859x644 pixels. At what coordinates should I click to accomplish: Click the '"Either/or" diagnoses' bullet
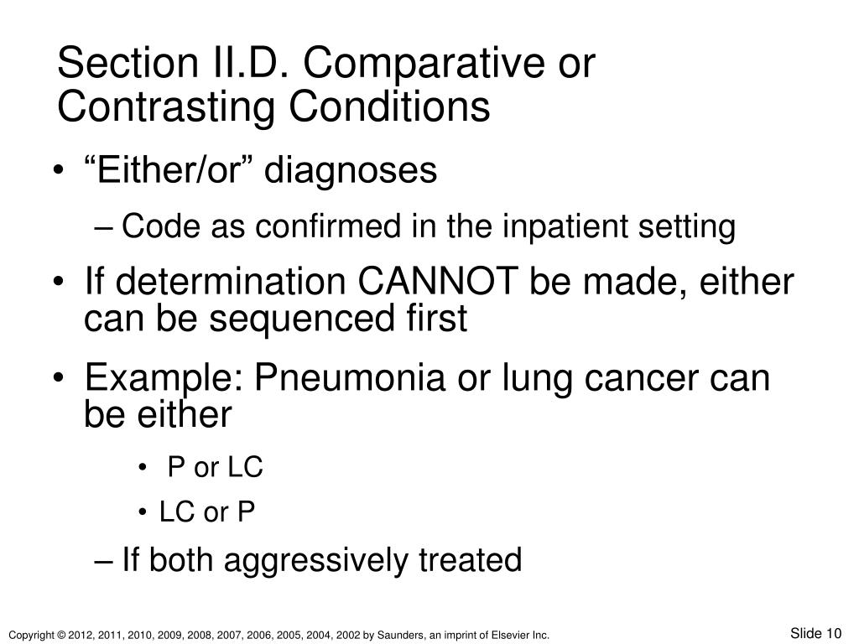[x=261, y=169]
